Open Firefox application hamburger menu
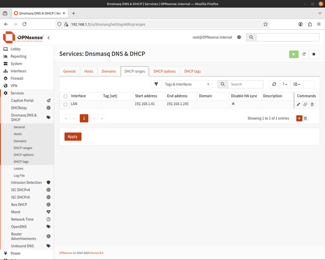Image resolution: width=325 pixels, height=260 pixels. point(319,24)
